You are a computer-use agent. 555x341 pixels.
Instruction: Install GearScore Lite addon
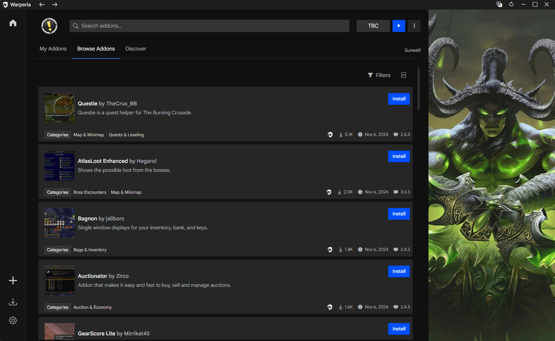coord(399,329)
